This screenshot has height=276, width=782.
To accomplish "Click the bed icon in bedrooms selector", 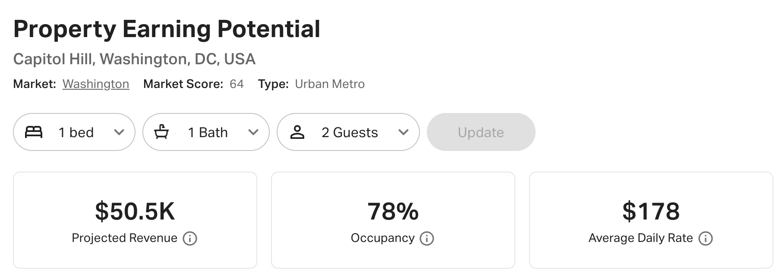I will pos(34,132).
